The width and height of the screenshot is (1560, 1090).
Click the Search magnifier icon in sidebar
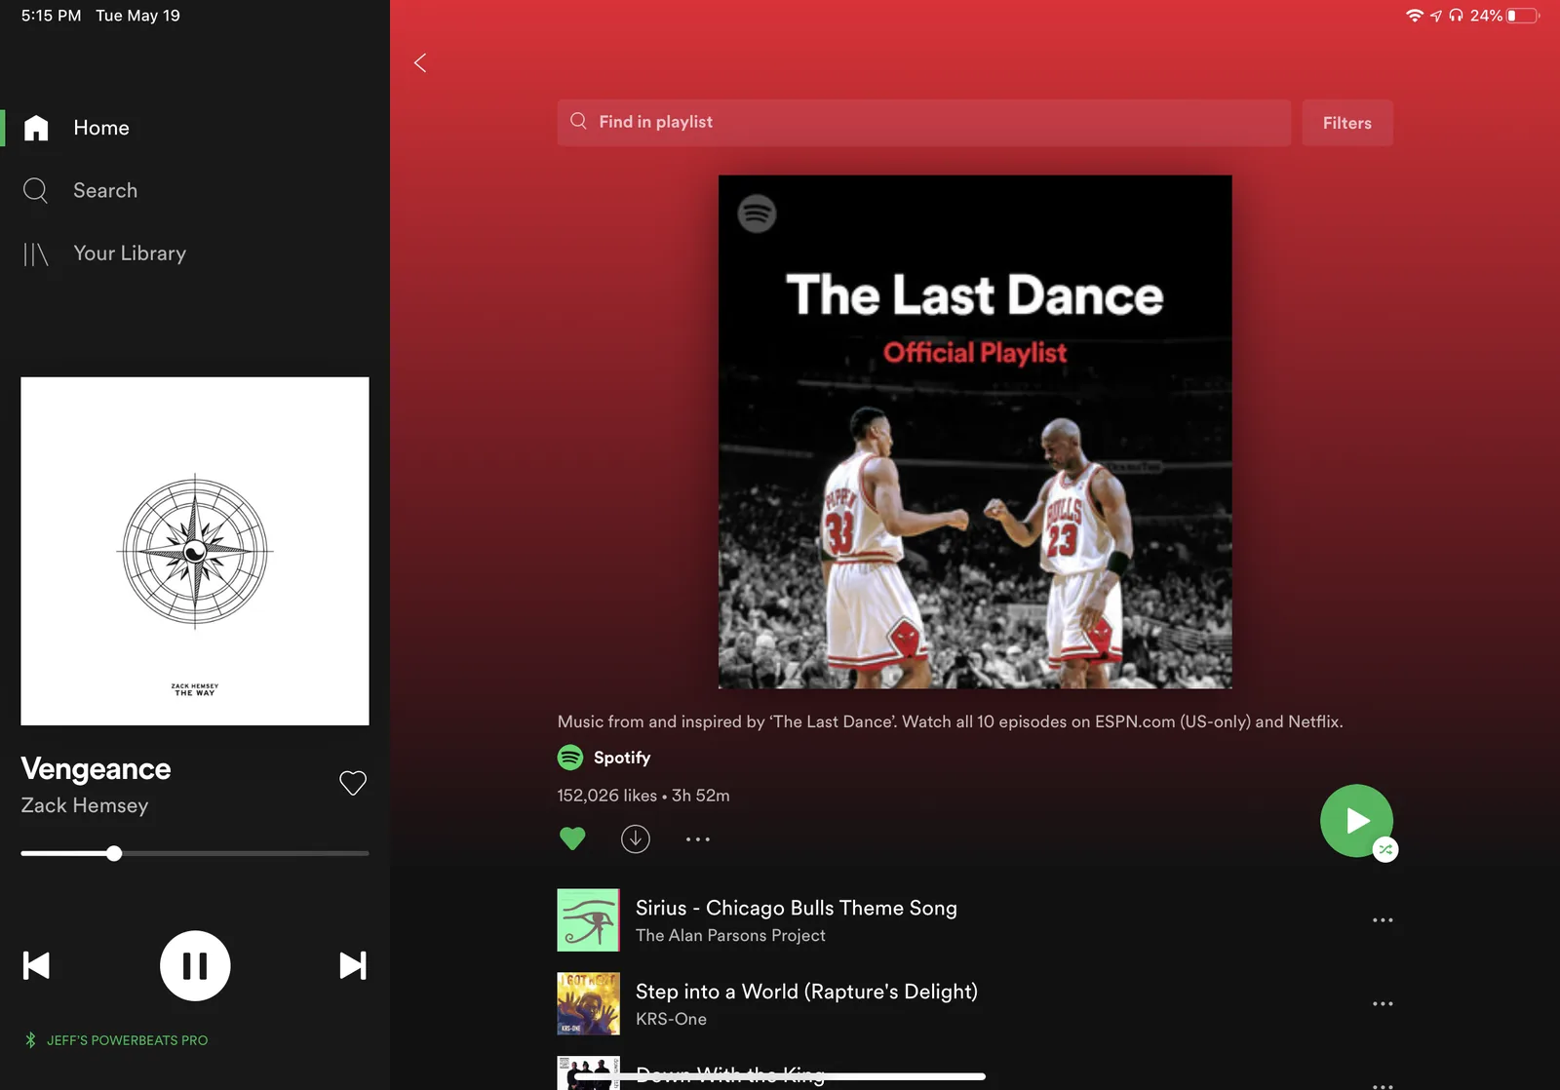35,190
